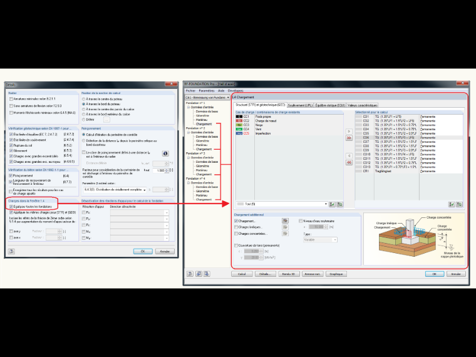This screenshot has width=476, height=357.
Task: Enable Niveau d'eau souterraine checkbox
Action: (301, 221)
